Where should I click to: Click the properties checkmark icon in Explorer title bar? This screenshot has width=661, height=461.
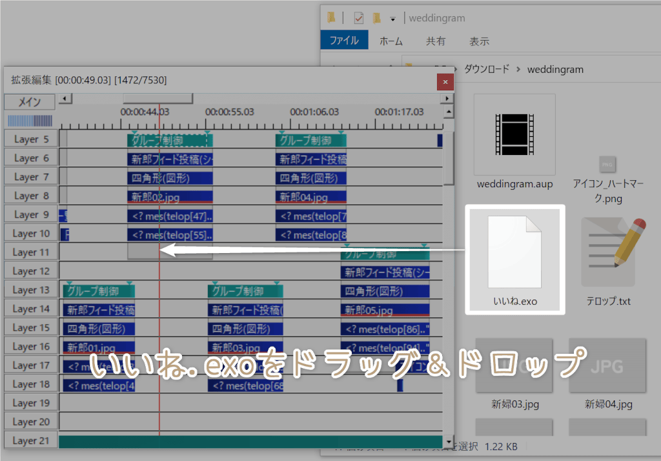pos(359,18)
